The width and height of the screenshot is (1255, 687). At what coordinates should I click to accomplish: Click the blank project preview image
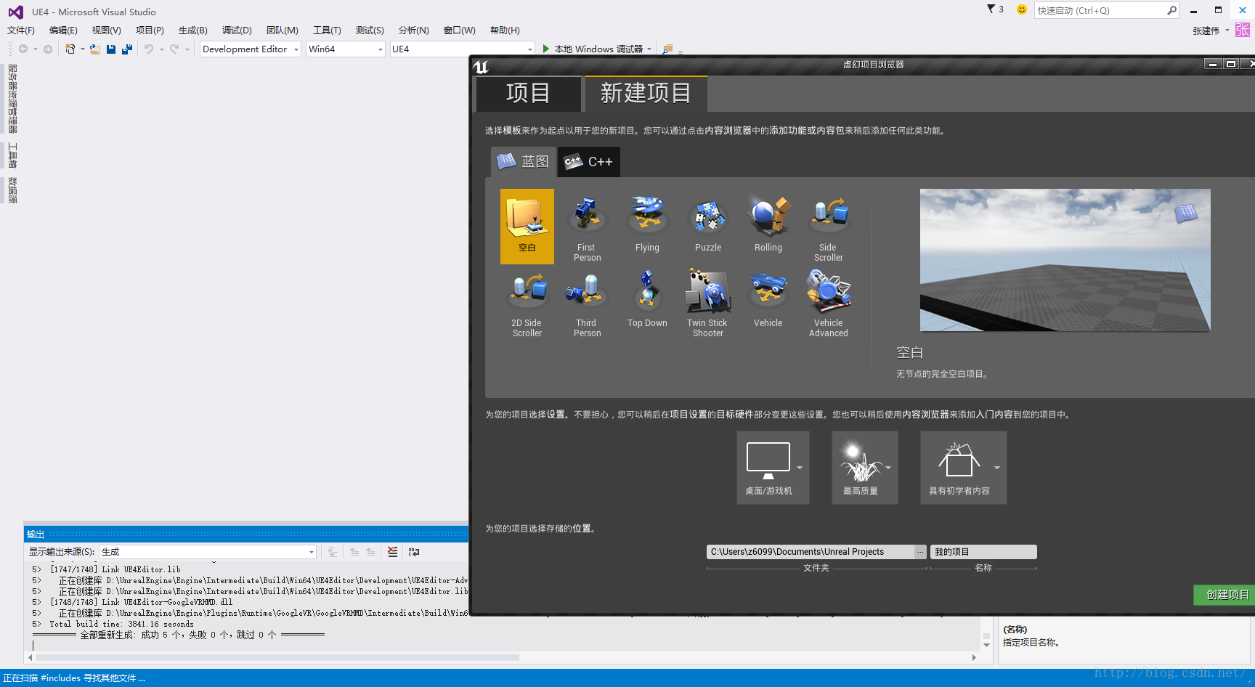click(1065, 260)
